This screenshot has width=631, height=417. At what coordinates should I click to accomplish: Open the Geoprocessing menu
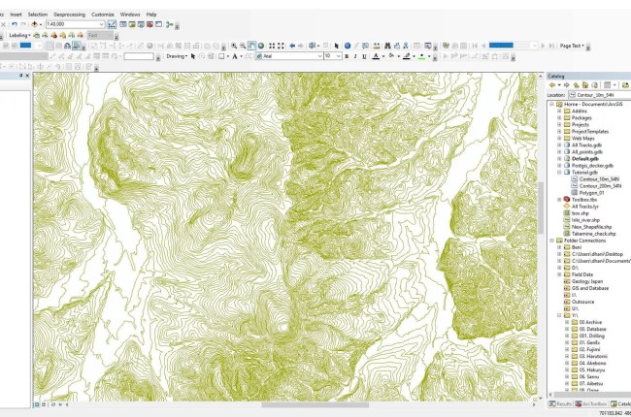70,15
